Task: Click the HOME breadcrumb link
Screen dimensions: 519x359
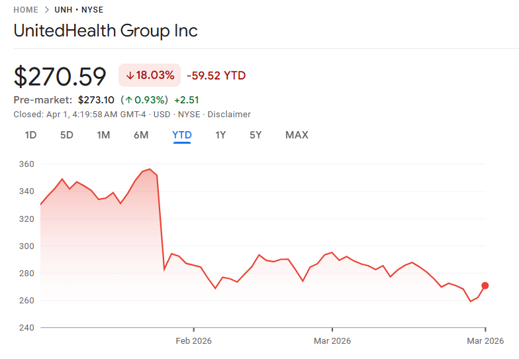Action: click(26, 10)
